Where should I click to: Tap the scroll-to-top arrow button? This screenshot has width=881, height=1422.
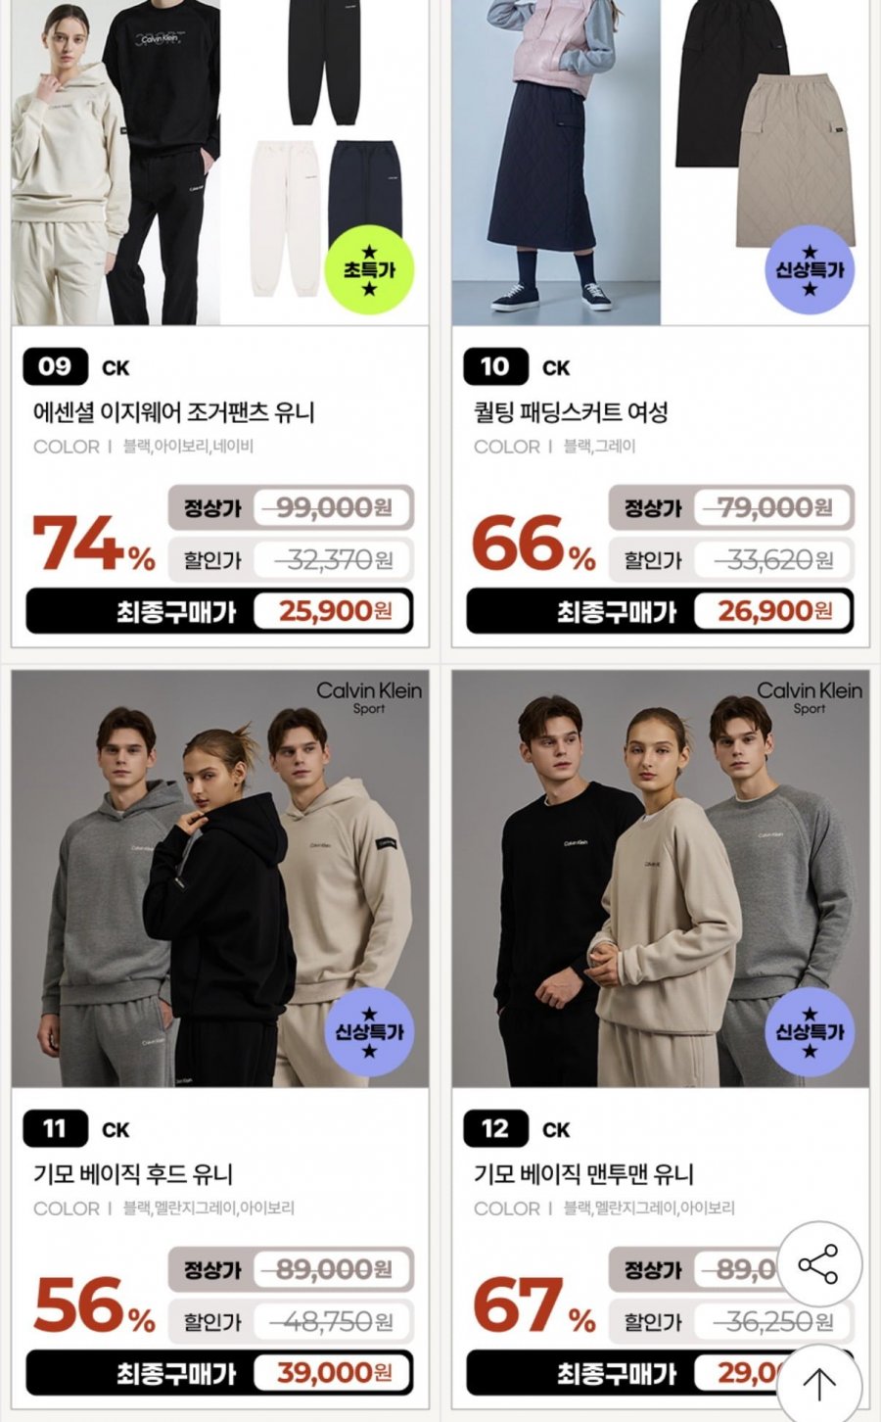[x=819, y=1384]
